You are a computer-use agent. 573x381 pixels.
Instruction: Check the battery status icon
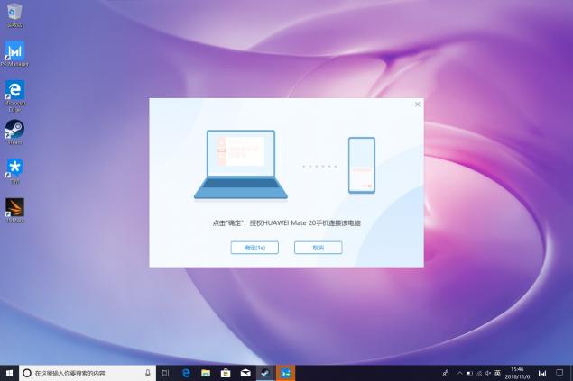point(469,373)
